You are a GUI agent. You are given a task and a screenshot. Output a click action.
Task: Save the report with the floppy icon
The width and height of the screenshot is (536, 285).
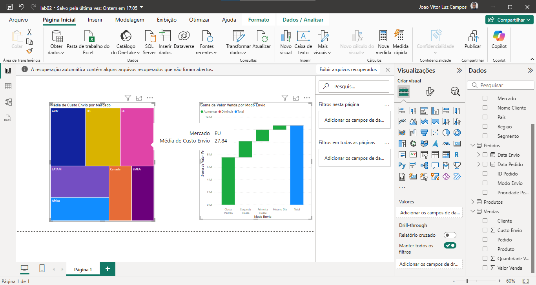click(10, 7)
